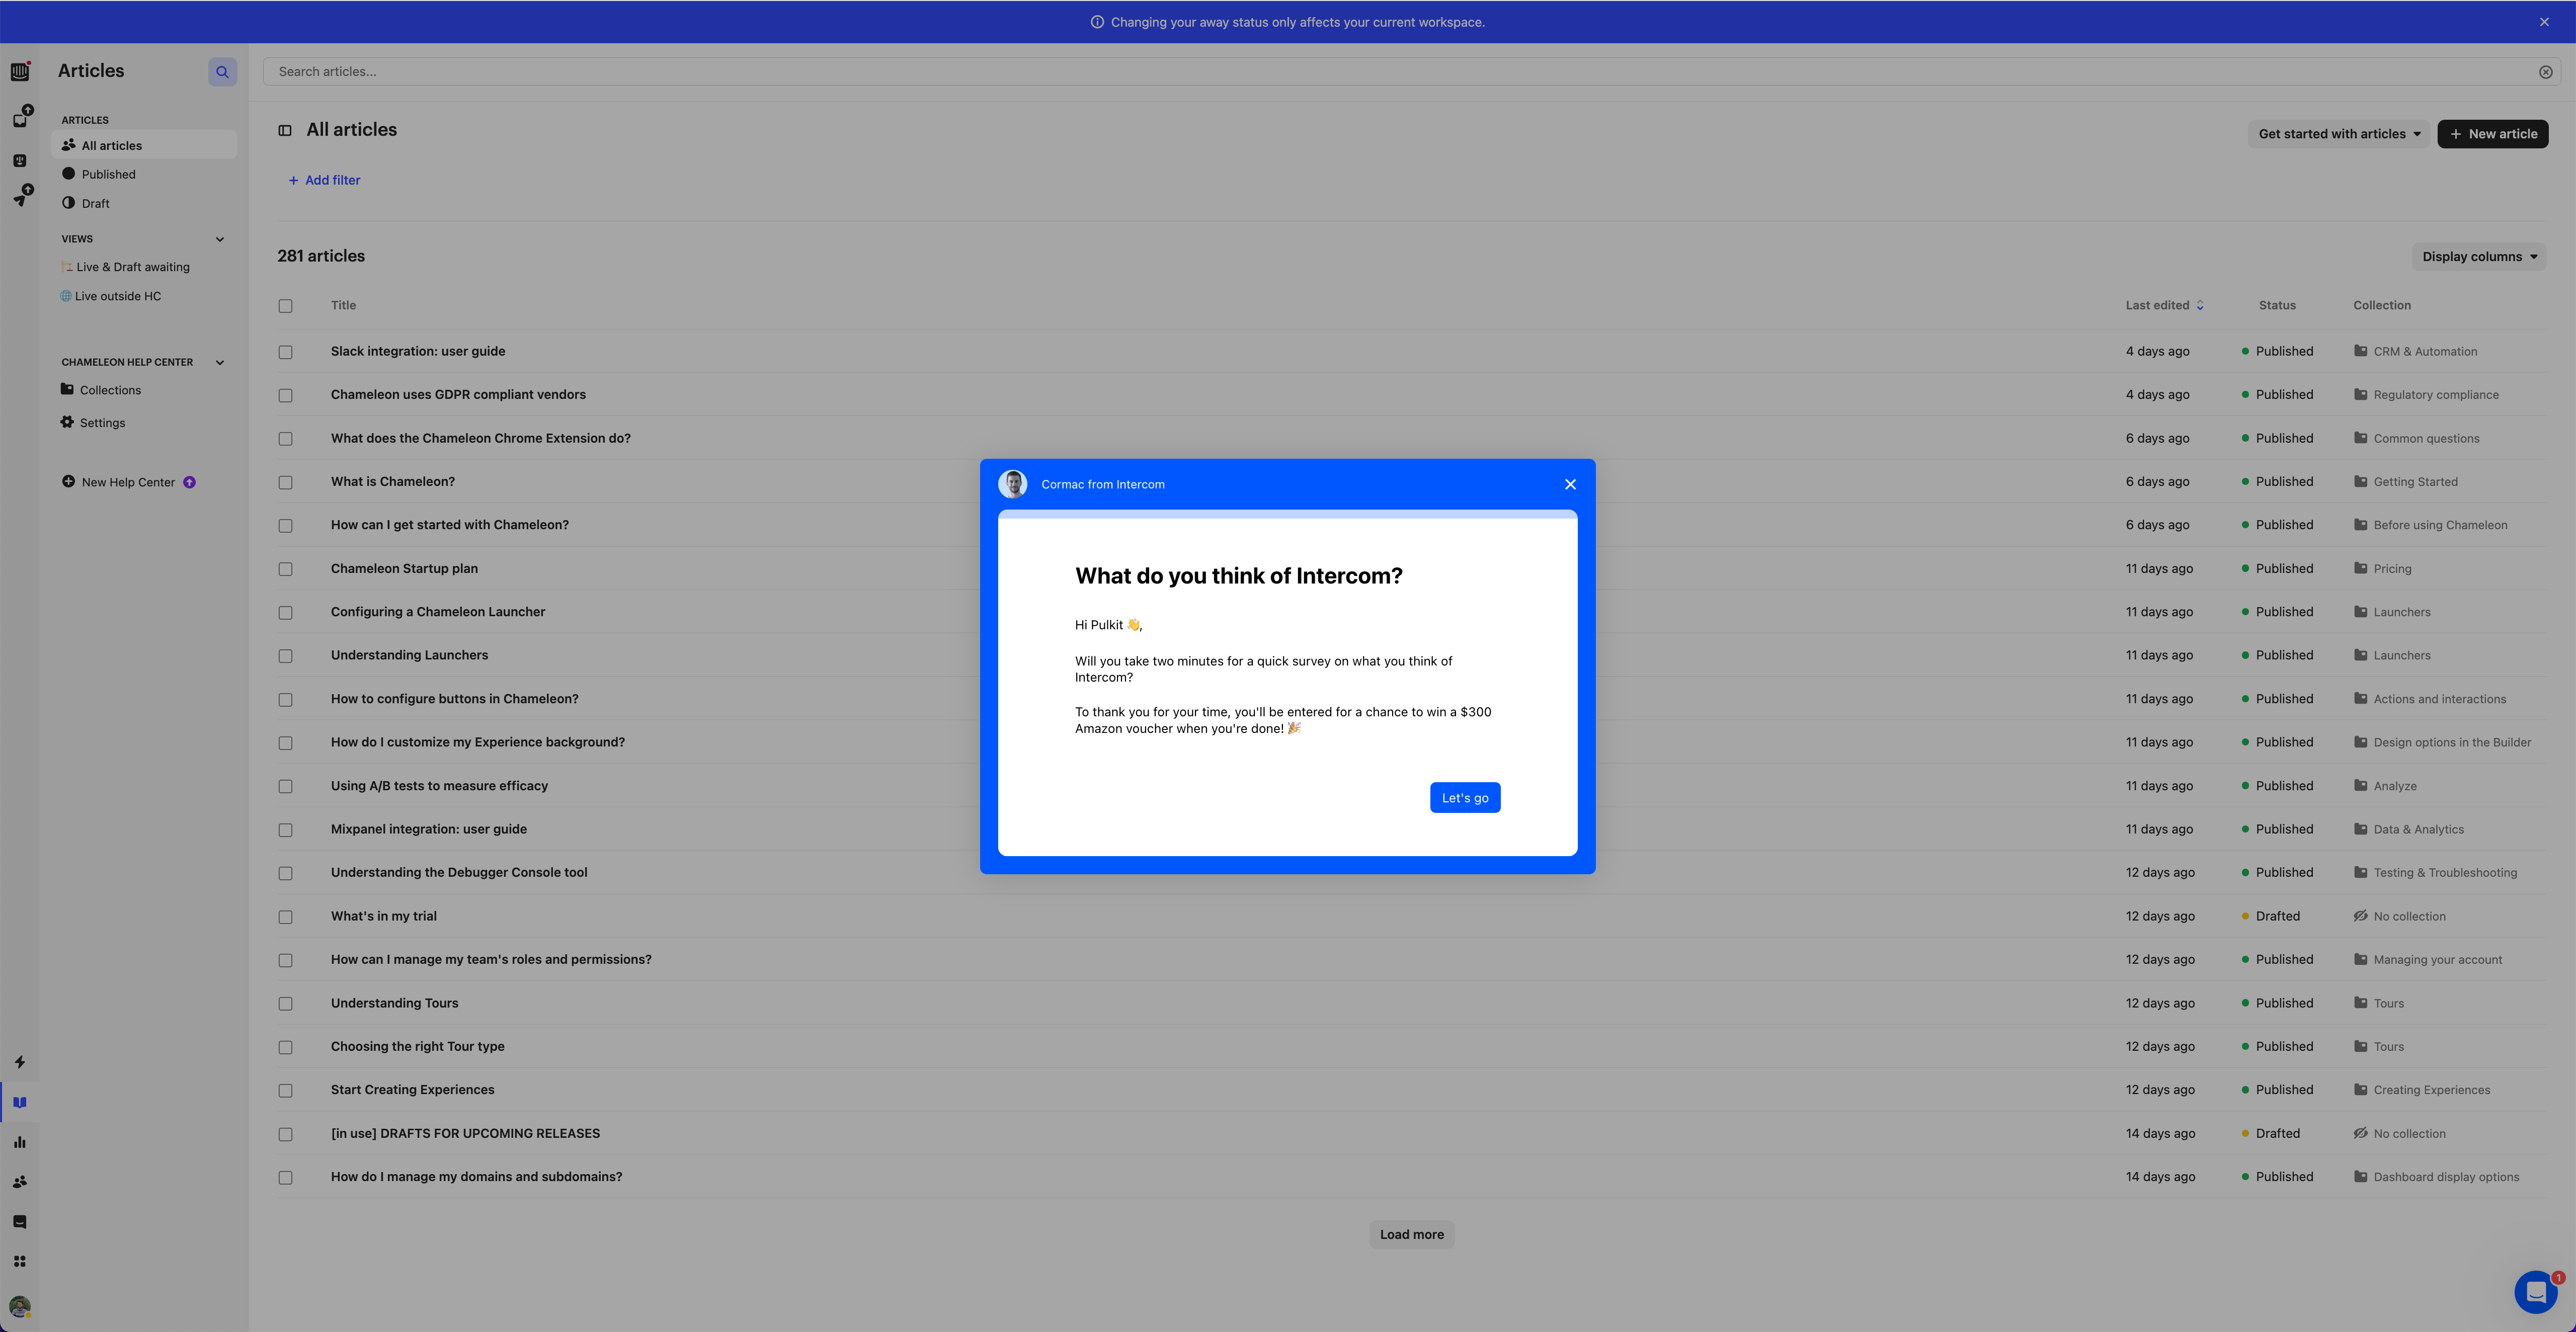Viewport: 2576px width, 1332px height.
Task: Collapse the Chameleon Help Center chevron
Action: pos(220,362)
